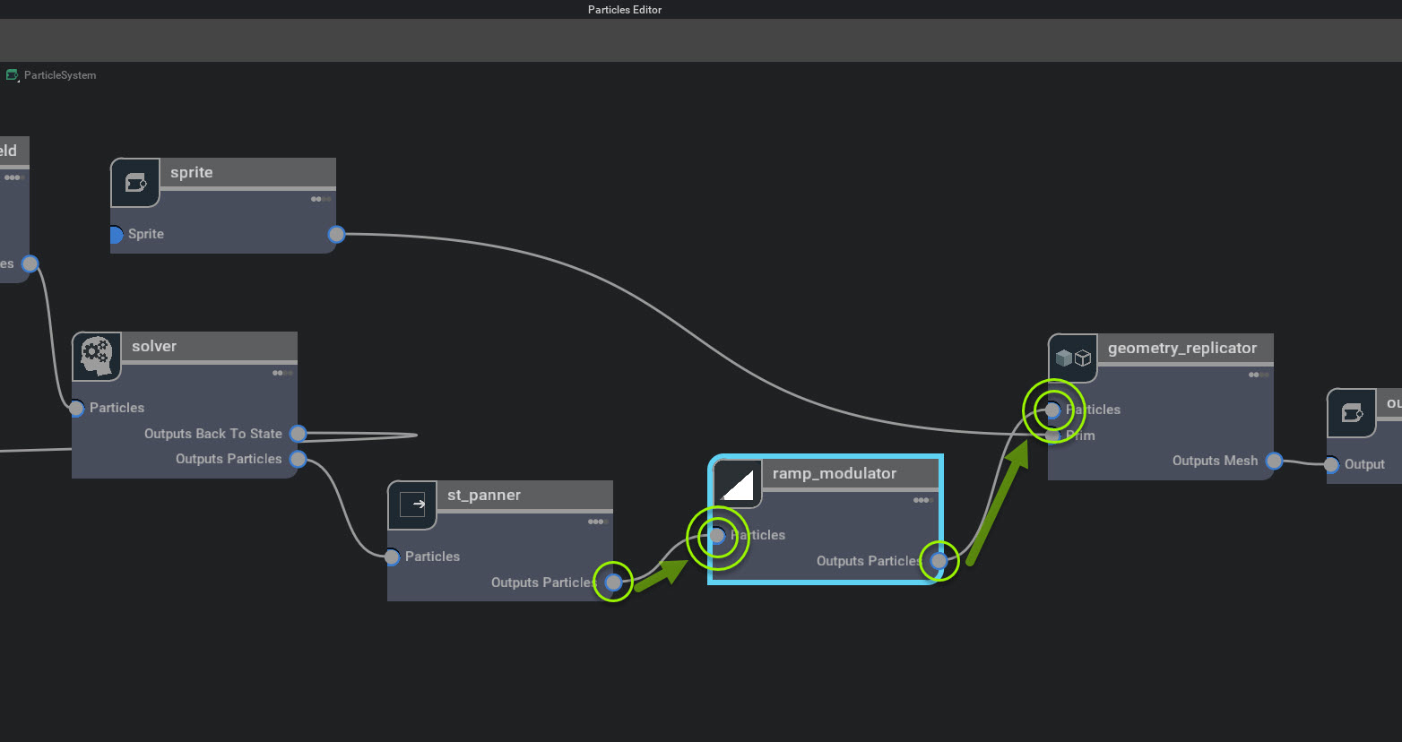The image size is (1402, 742).
Task: Select the solver node title
Action: 154,346
